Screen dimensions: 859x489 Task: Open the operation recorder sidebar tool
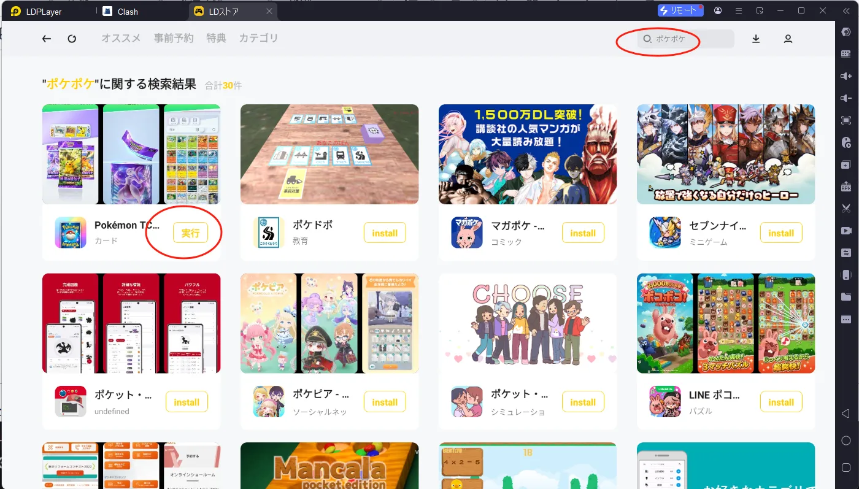pos(846,142)
